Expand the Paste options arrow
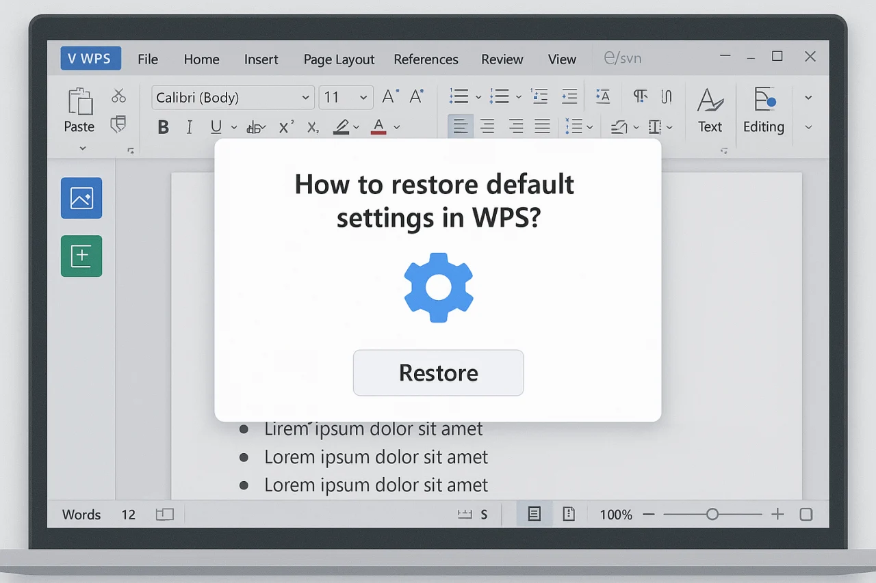Viewport: 876px width, 583px height. pyautogui.click(x=83, y=148)
